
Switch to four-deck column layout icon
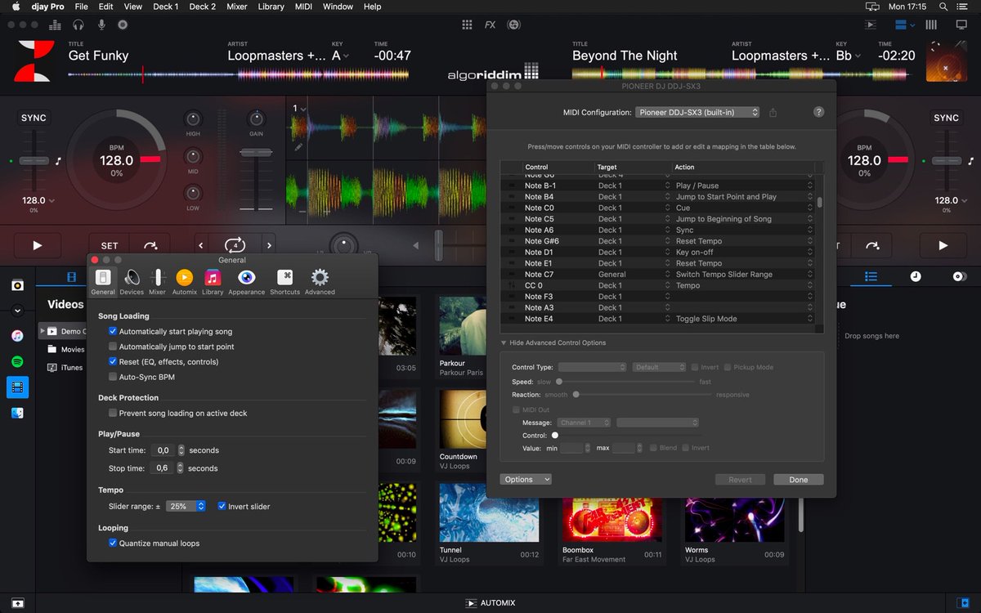point(931,25)
